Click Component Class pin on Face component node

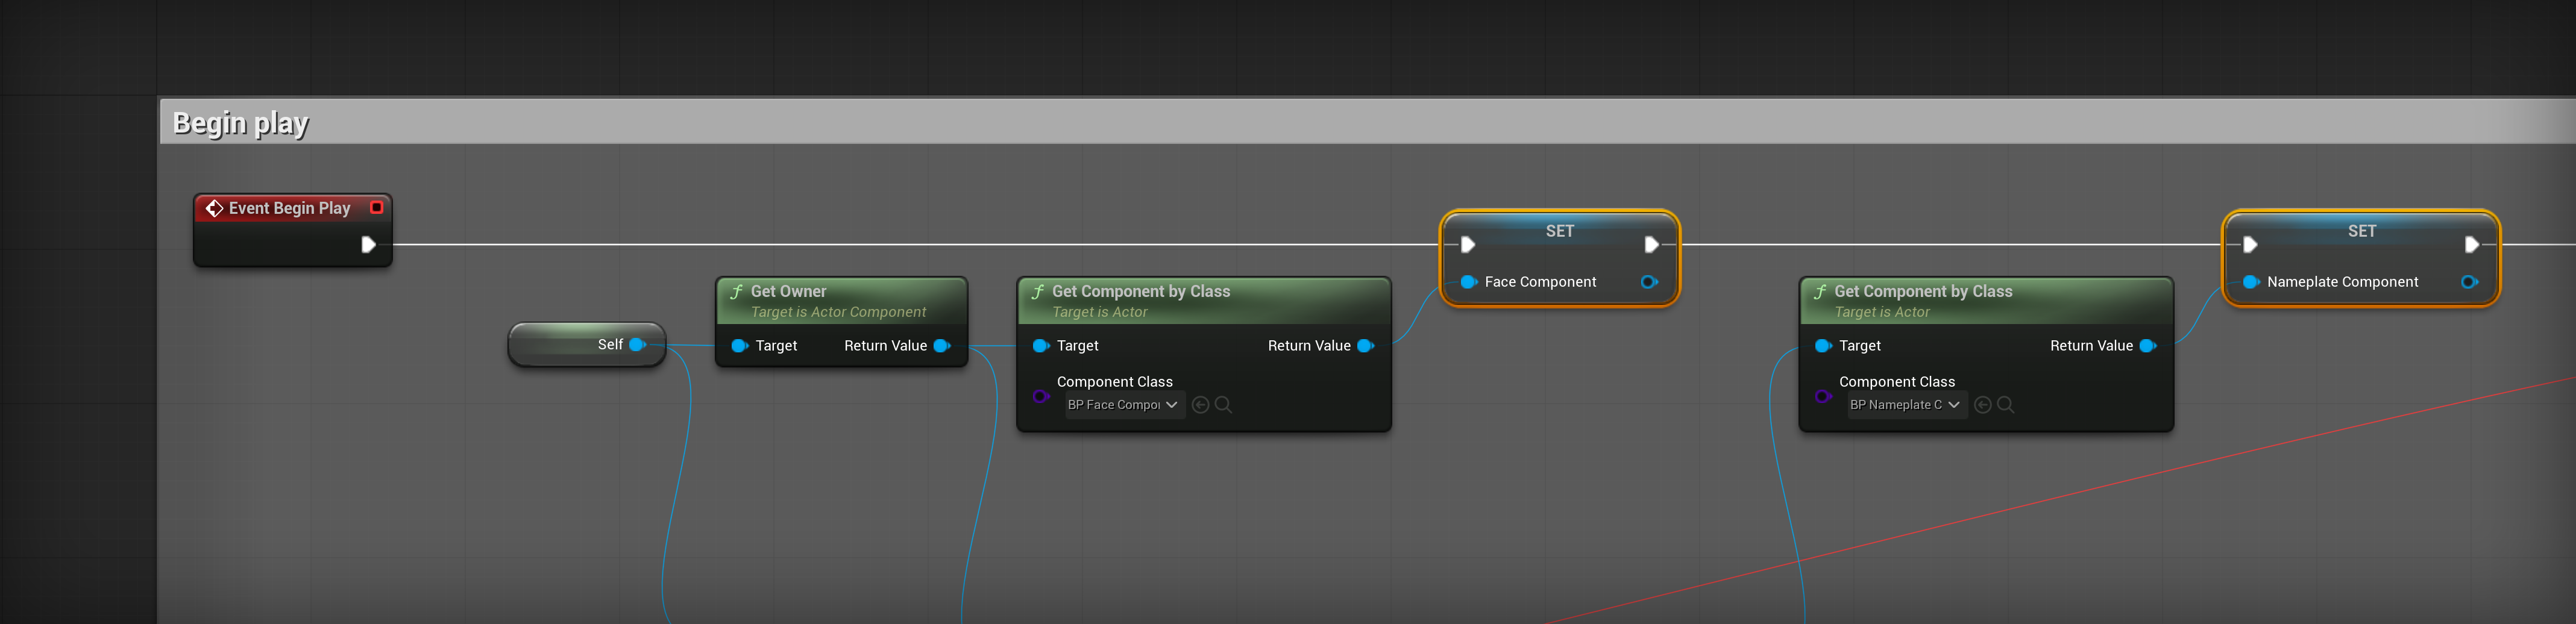tap(1041, 396)
